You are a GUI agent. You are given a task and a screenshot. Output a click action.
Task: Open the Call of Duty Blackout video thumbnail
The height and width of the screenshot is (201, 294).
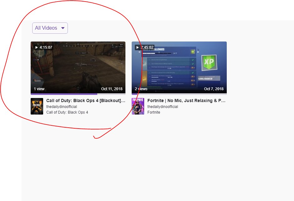tap(78, 68)
